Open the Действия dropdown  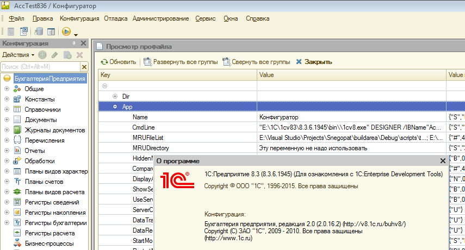click(18, 55)
